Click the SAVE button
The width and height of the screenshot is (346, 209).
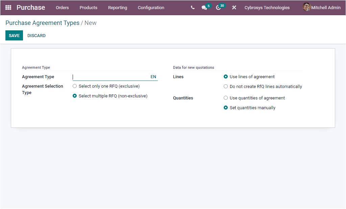(14, 35)
